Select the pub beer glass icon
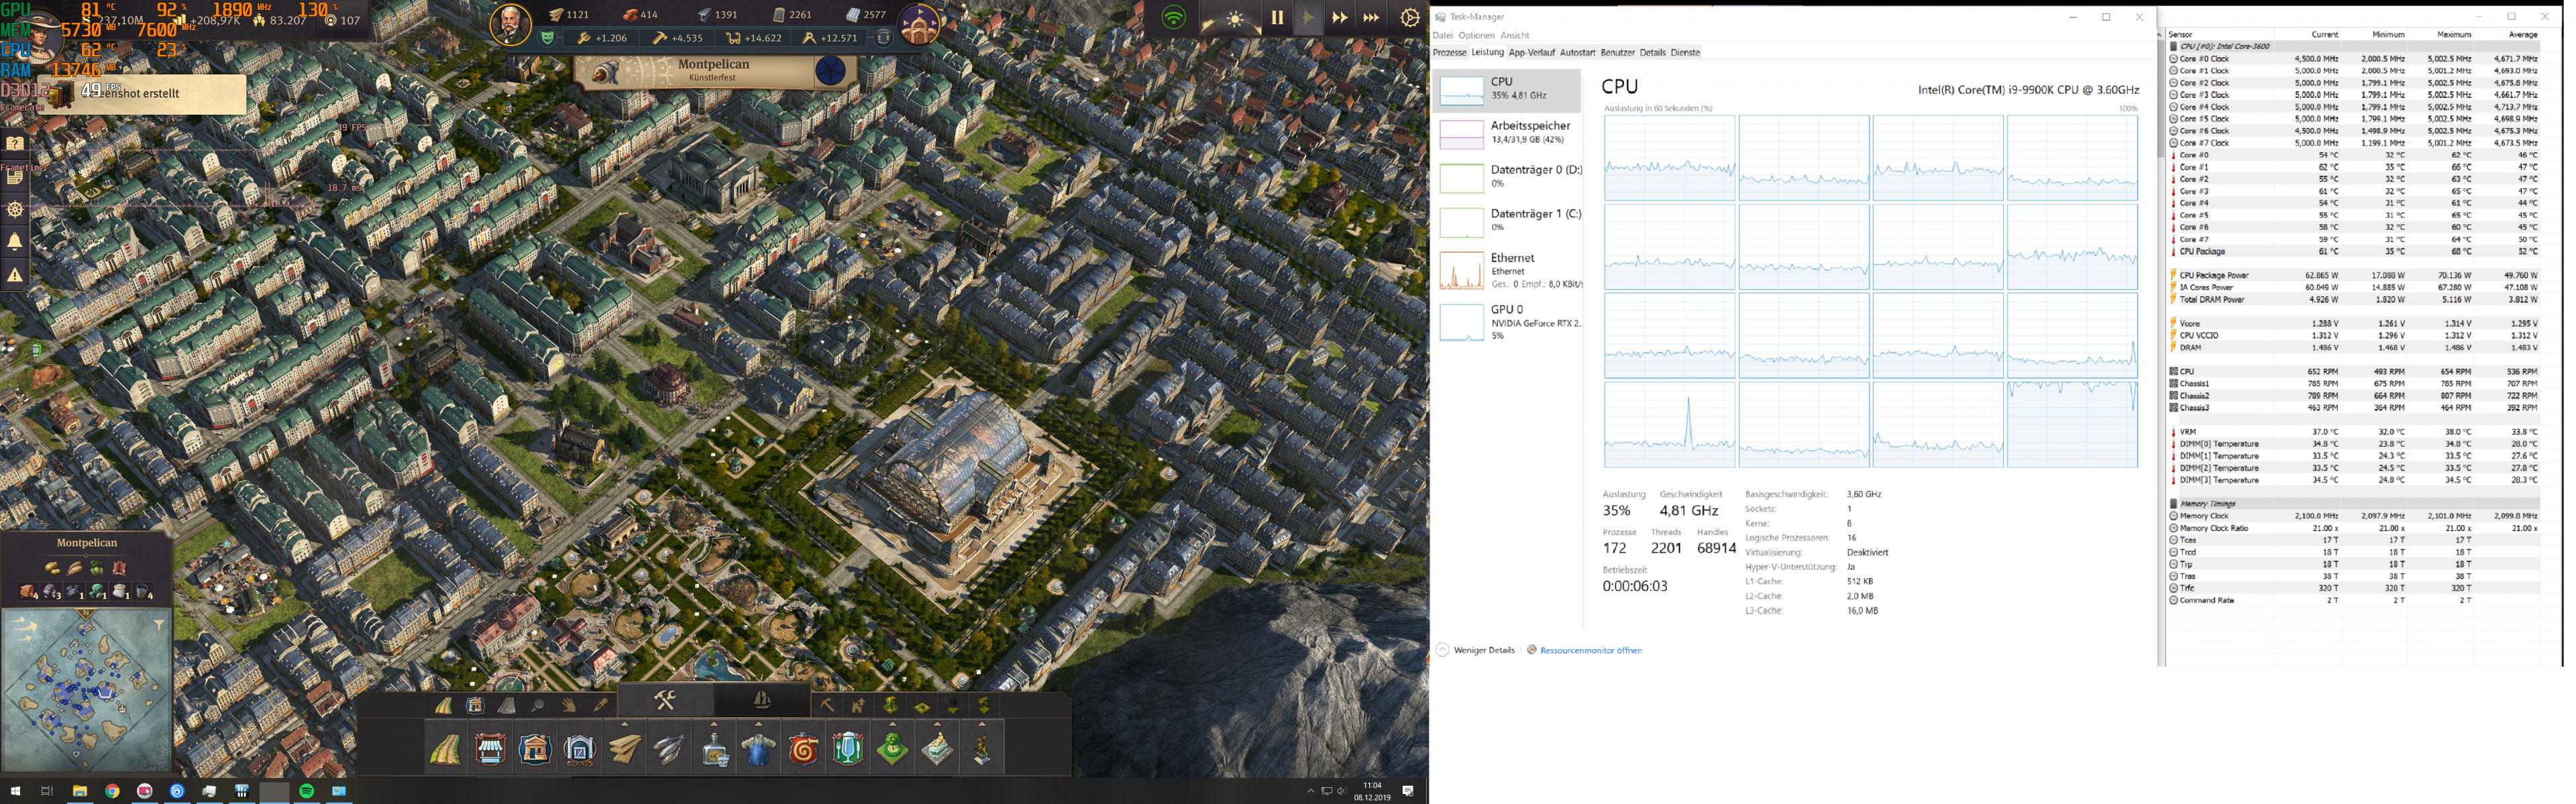The image size is (2576, 804). (x=848, y=750)
